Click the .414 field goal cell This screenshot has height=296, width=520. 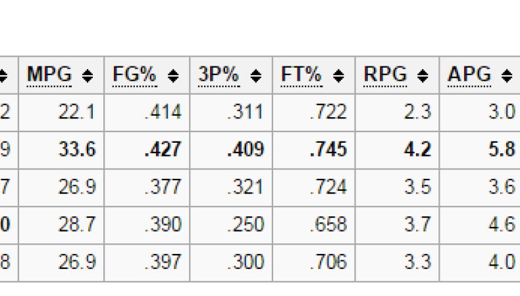tap(163, 112)
